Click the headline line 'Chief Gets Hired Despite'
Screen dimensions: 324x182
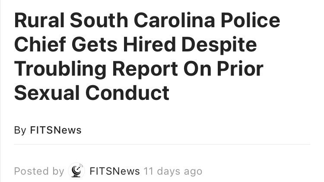(x=136, y=45)
